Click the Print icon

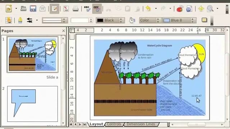tap(75, 9)
